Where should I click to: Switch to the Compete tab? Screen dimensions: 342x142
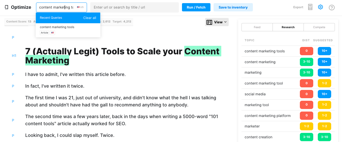[x=319, y=27]
